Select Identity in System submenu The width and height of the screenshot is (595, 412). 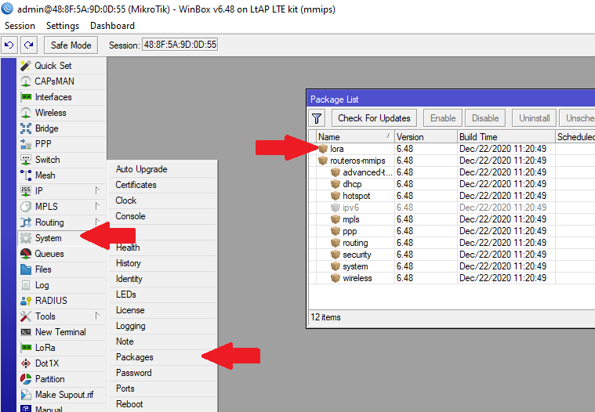163,279
